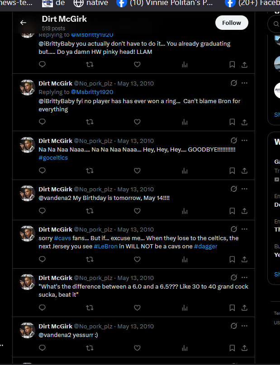The image size is (280, 365).
Task: Follow Dirt McGirk's account
Action: [x=232, y=23]
